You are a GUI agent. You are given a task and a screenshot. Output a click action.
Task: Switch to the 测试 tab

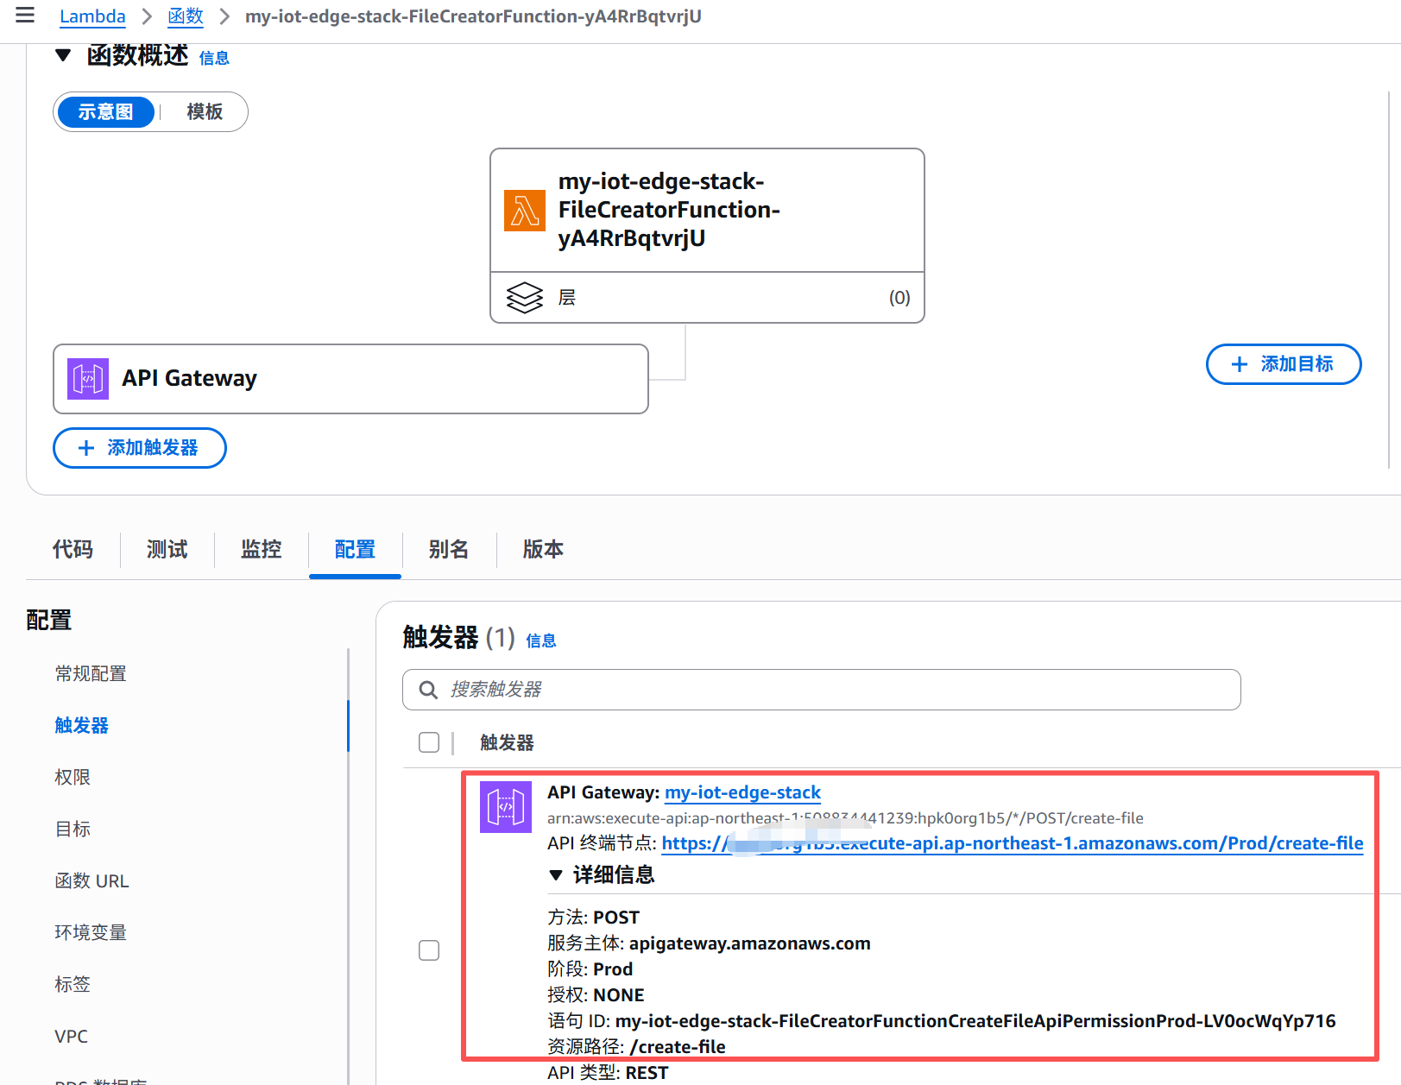click(167, 549)
